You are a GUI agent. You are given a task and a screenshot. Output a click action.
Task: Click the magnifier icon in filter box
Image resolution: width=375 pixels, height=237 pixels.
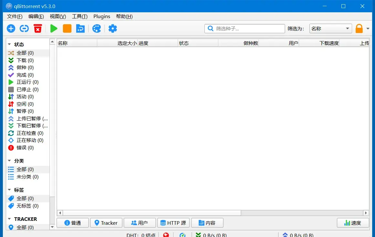pyautogui.click(x=211, y=28)
